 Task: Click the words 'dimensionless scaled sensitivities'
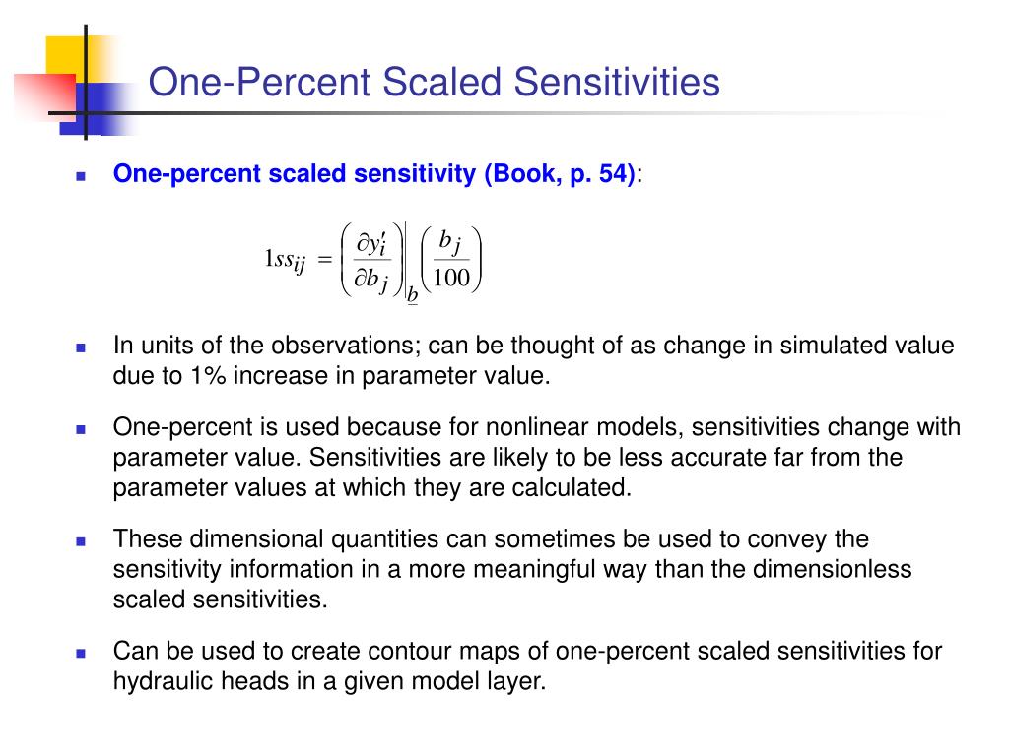(x=512, y=585)
